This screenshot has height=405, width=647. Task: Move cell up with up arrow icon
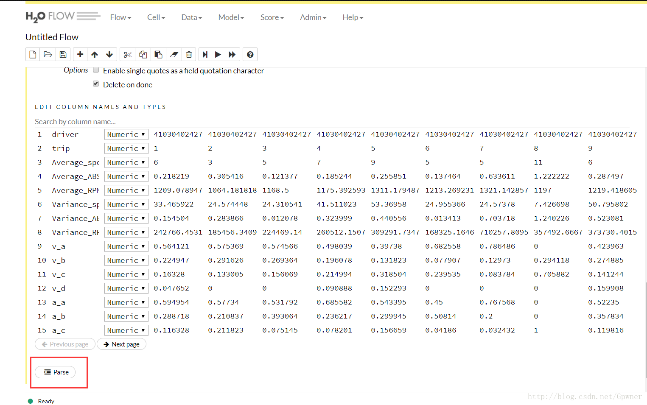click(x=95, y=54)
